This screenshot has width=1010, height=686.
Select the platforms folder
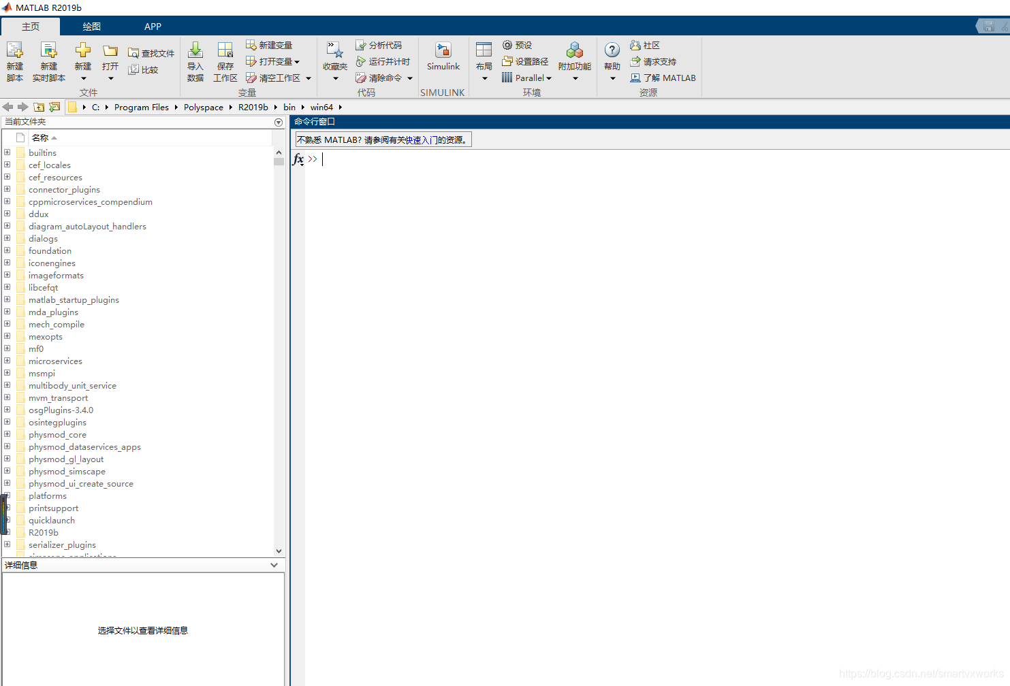(48, 496)
